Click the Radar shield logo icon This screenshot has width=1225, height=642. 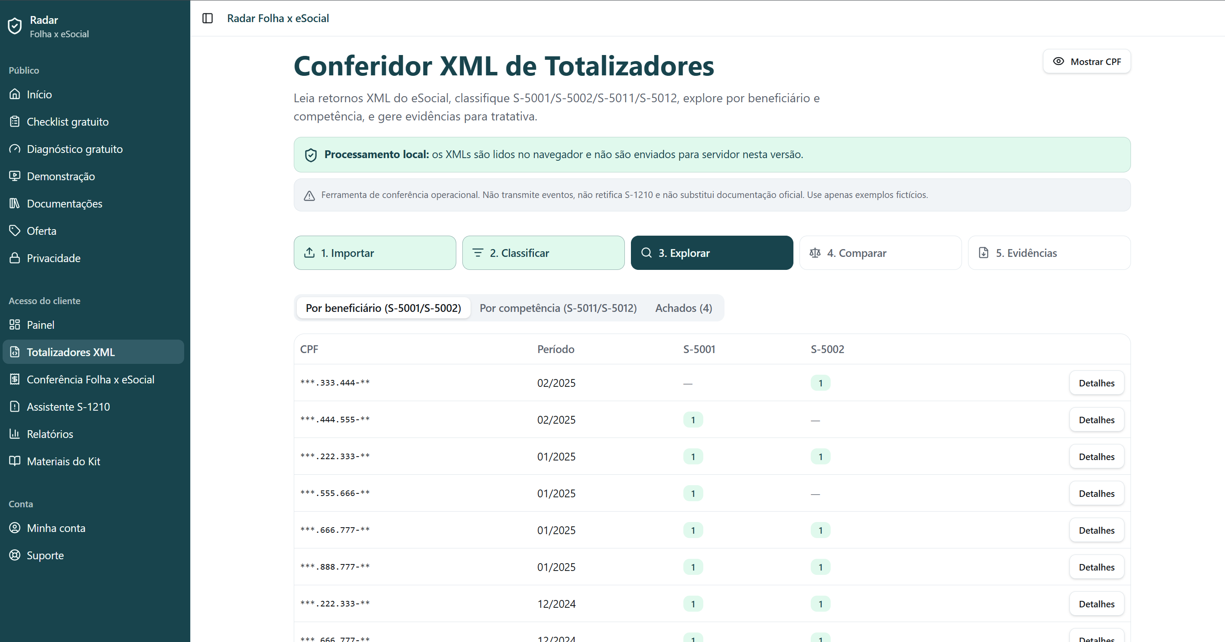15,26
